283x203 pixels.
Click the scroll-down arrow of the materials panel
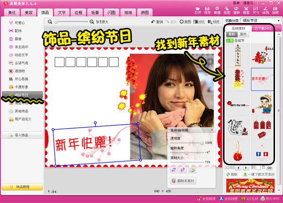[x=279, y=190]
